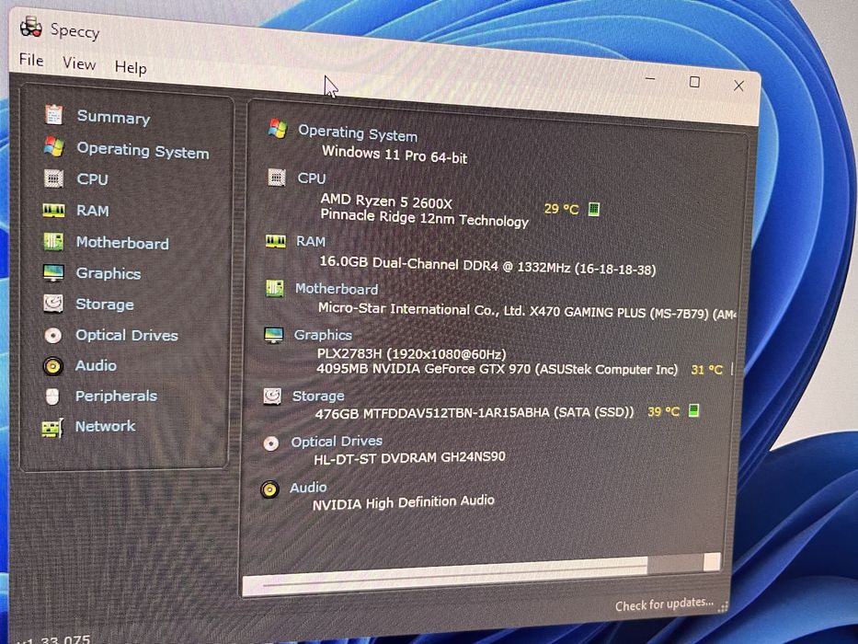Click the Optical Drives disc sidebar icon
Viewport: 858px width, 644px height.
pos(53,335)
